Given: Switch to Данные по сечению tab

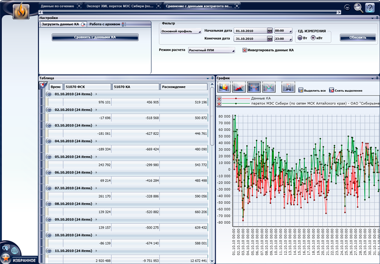Looking at the screenshot, I should click(x=57, y=6).
